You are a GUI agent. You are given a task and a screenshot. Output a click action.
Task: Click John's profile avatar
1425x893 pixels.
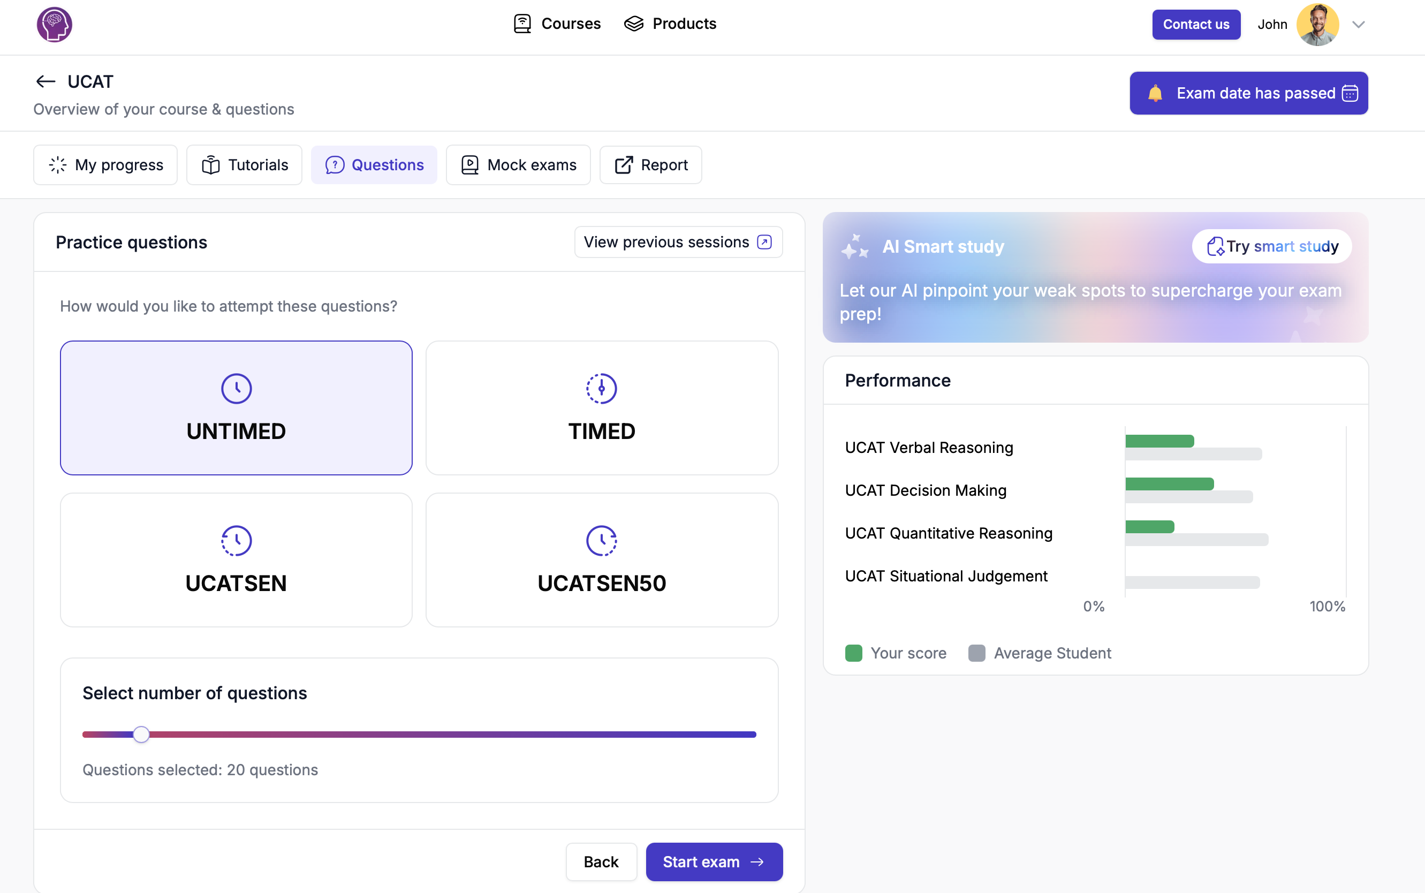[x=1317, y=25]
